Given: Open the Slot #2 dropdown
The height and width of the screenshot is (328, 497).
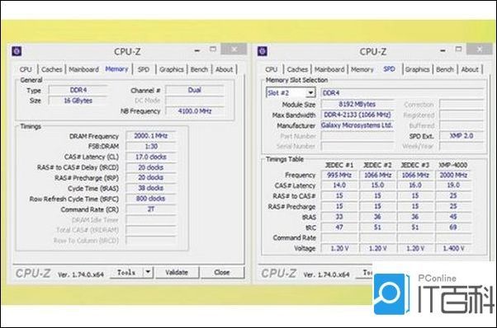Looking at the screenshot, I should [310, 92].
